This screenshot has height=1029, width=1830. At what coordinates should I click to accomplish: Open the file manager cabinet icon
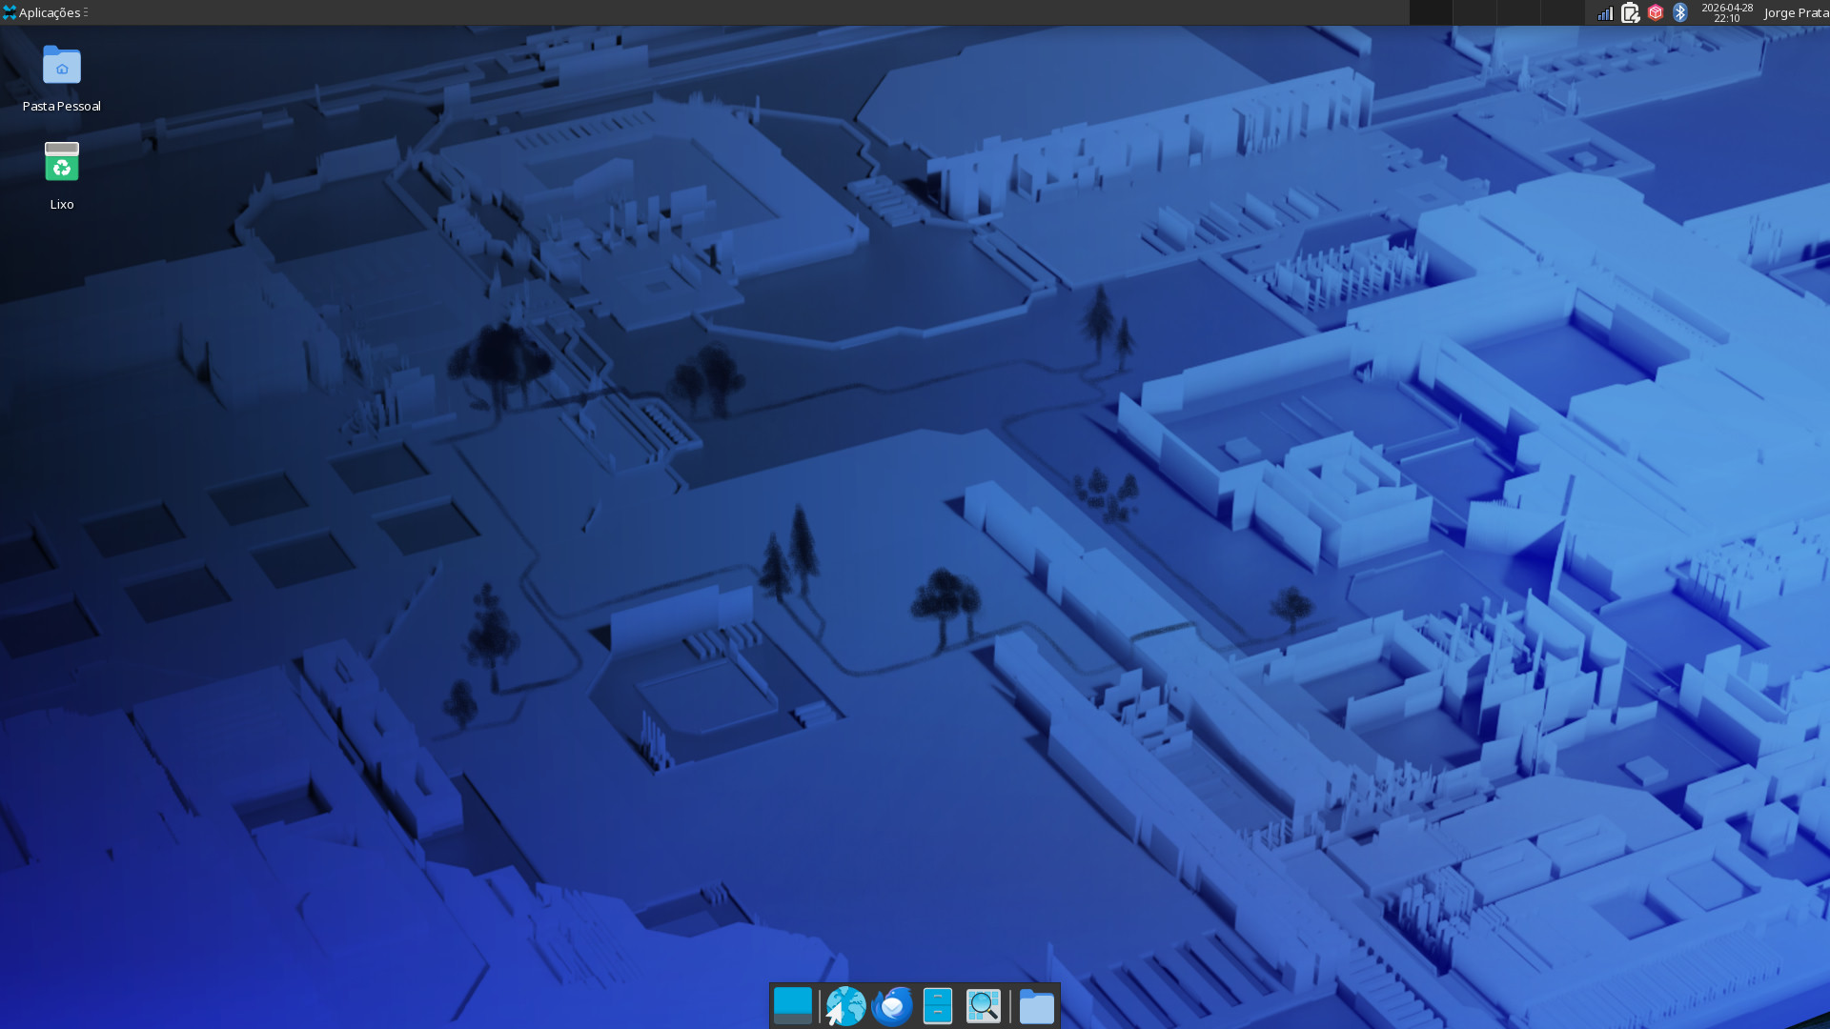[938, 1006]
